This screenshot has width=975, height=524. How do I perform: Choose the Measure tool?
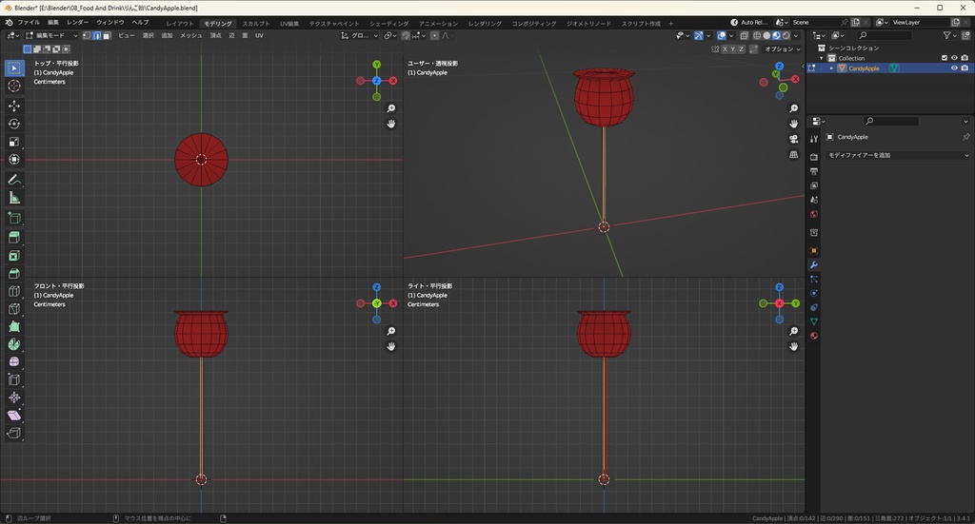coord(14,198)
